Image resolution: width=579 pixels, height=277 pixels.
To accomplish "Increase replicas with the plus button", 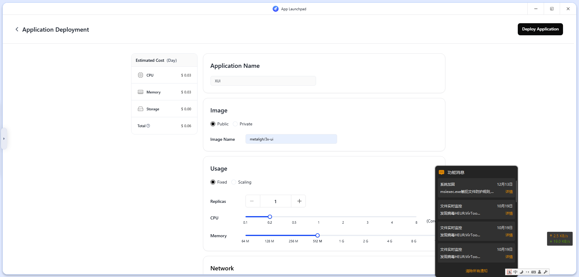I will pyautogui.click(x=299, y=201).
